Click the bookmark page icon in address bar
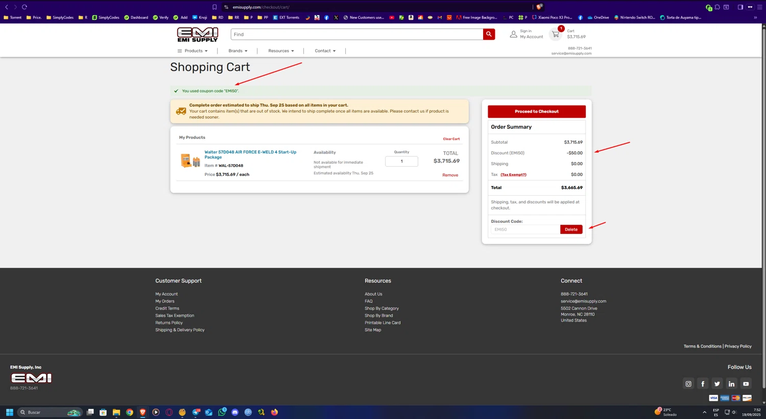The image size is (766, 419). pyautogui.click(x=214, y=7)
